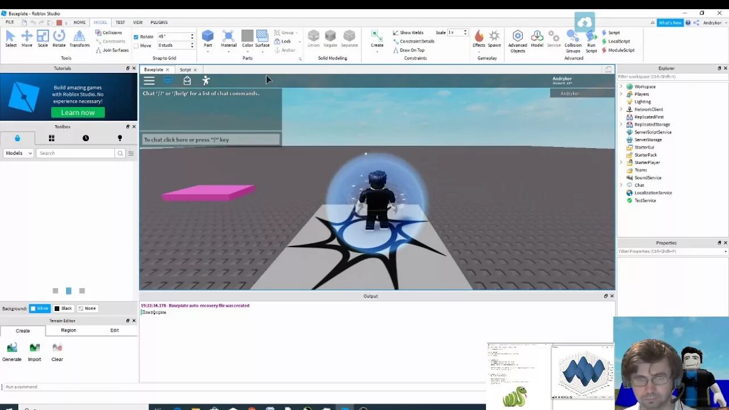Toggle Draw On Top
Viewport: 729px width, 410px height.
pyautogui.click(x=408, y=50)
